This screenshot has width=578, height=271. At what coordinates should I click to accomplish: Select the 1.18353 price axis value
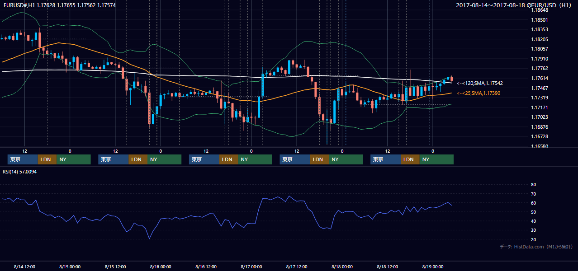point(539,29)
